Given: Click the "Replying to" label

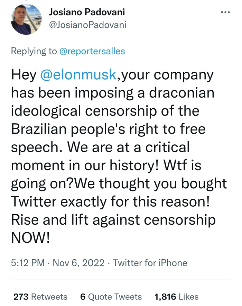Looking at the screenshot, I should pyautogui.click(x=34, y=52).
